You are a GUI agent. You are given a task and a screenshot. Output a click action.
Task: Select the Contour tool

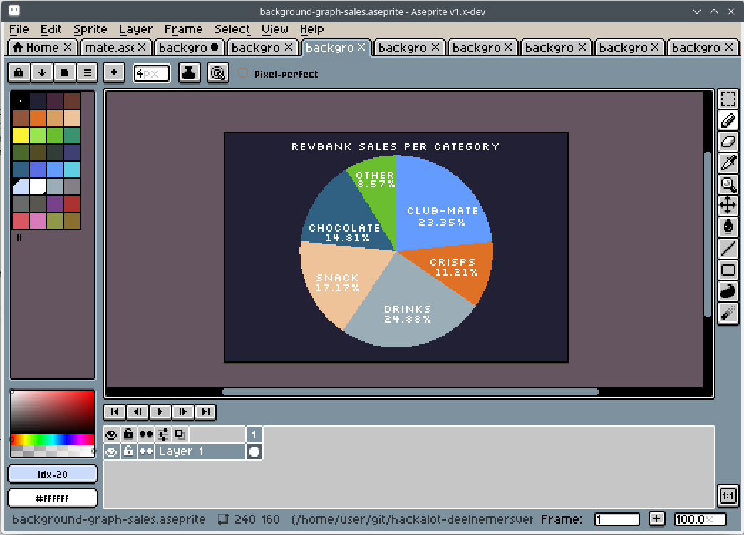coord(728,291)
